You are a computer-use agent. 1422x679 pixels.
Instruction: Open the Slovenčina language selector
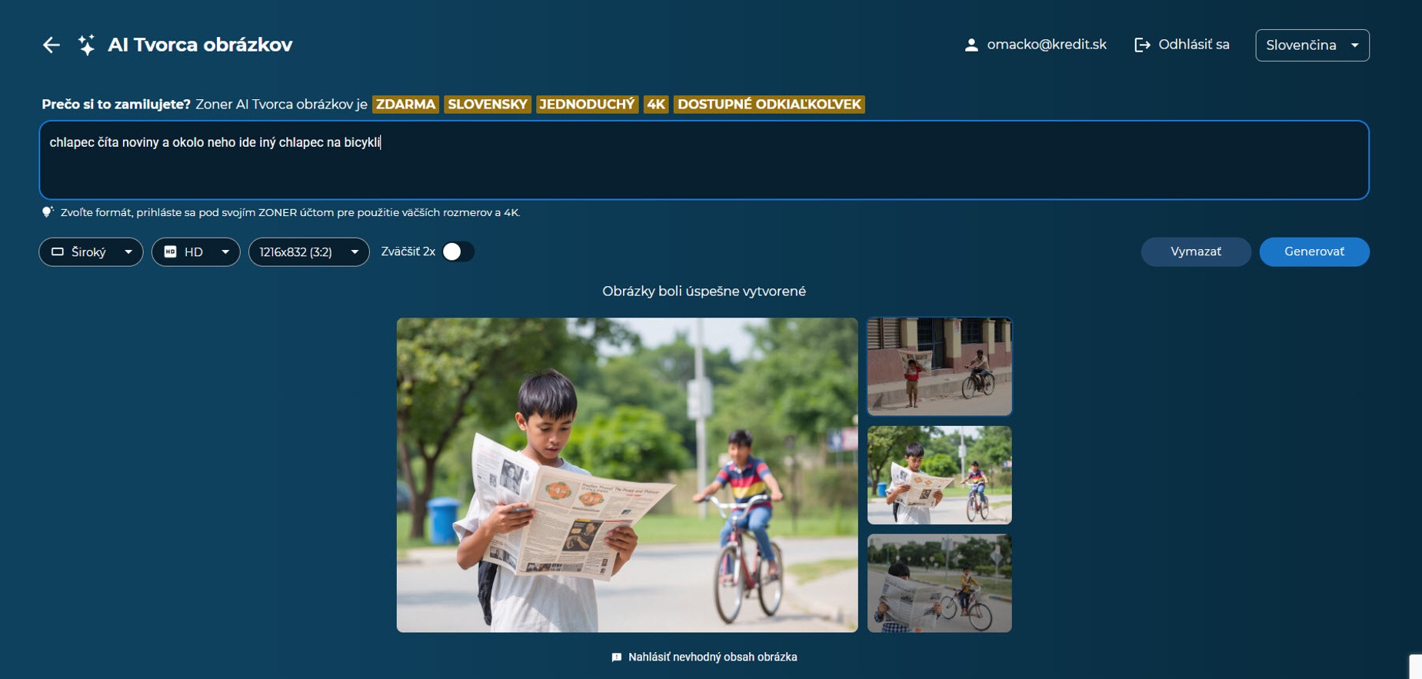click(x=1311, y=45)
